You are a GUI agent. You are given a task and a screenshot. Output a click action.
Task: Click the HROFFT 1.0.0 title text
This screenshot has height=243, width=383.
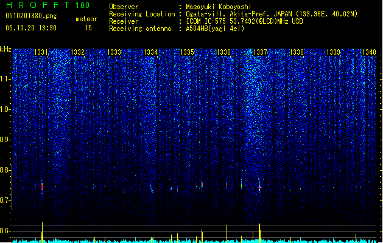point(47,5)
